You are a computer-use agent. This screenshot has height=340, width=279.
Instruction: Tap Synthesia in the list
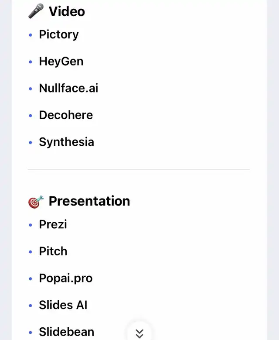[67, 142]
